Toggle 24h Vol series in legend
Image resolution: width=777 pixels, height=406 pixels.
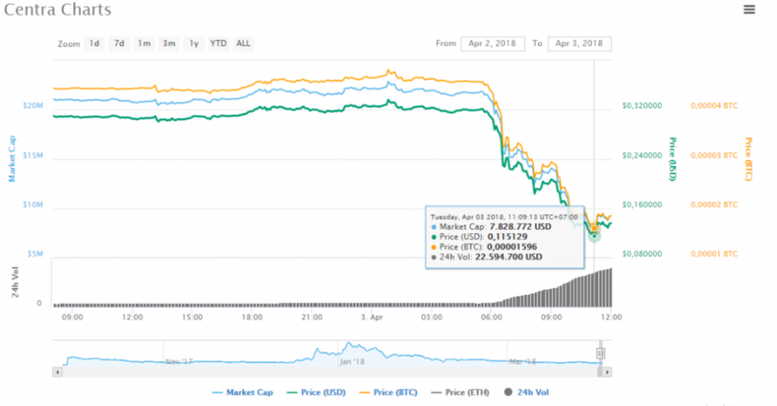coord(527,392)
